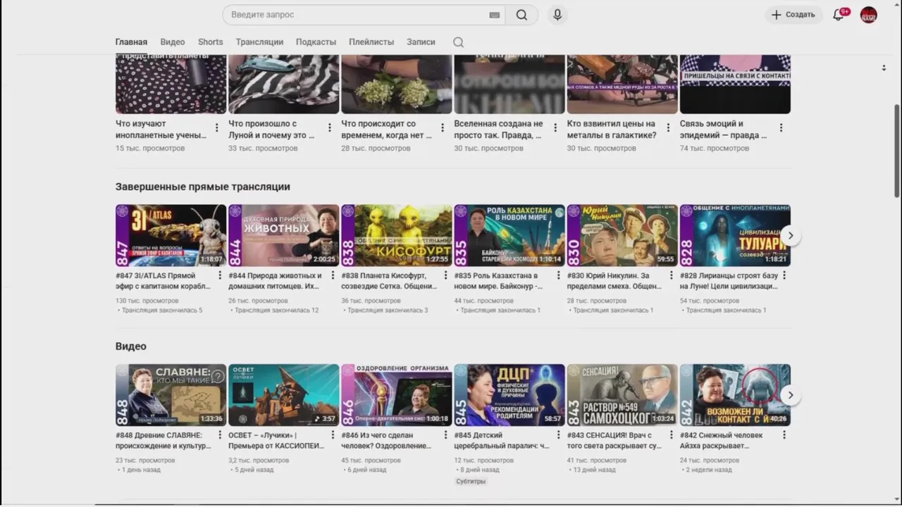Open the channel search magnifier icon
902x507 pixels.
[x=458, y=42]
